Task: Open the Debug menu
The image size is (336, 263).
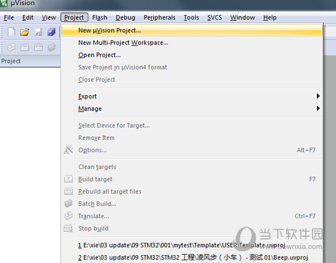Action: point(125,17)
